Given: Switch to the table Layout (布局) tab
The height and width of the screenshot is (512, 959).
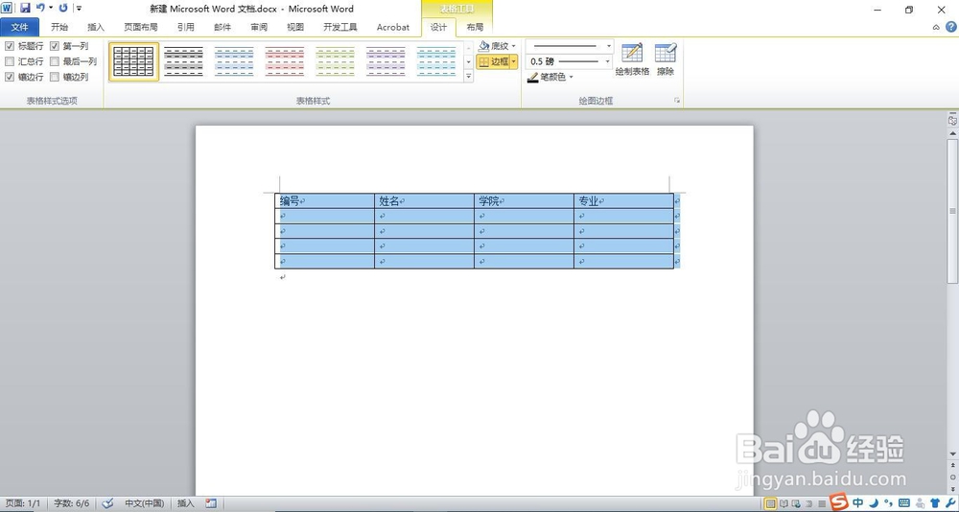Looking at the screenshot, I should point(475,27).
